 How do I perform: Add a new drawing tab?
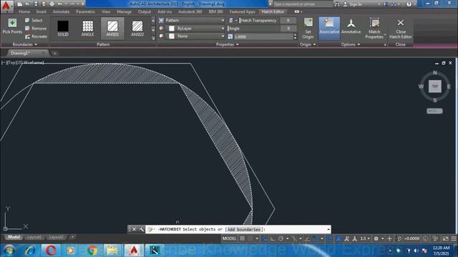(x=54, y=54)
